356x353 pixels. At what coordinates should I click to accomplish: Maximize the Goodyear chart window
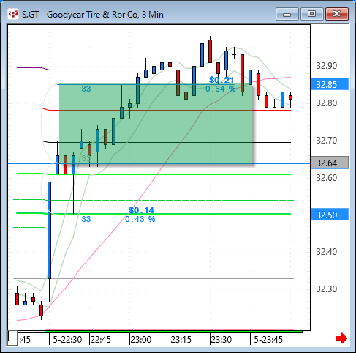311,14
